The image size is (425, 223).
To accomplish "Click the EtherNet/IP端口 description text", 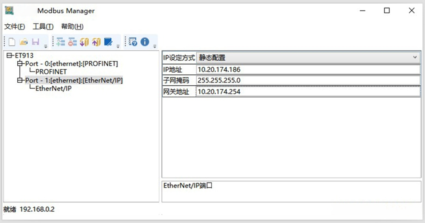I will [188, 186].
